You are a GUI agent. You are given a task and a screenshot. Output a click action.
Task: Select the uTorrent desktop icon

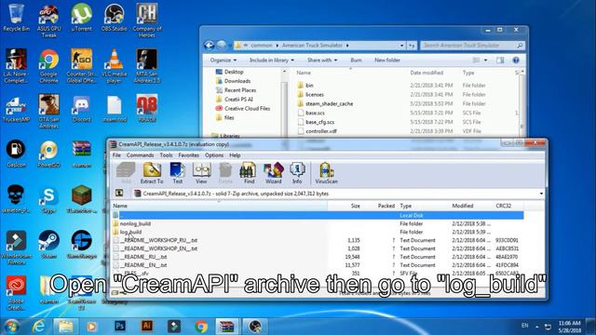[81, 18]
